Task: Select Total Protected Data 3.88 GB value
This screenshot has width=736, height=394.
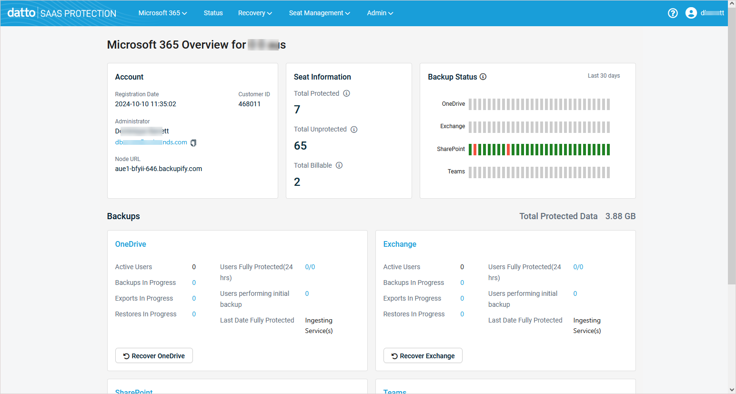Action: 620,216
